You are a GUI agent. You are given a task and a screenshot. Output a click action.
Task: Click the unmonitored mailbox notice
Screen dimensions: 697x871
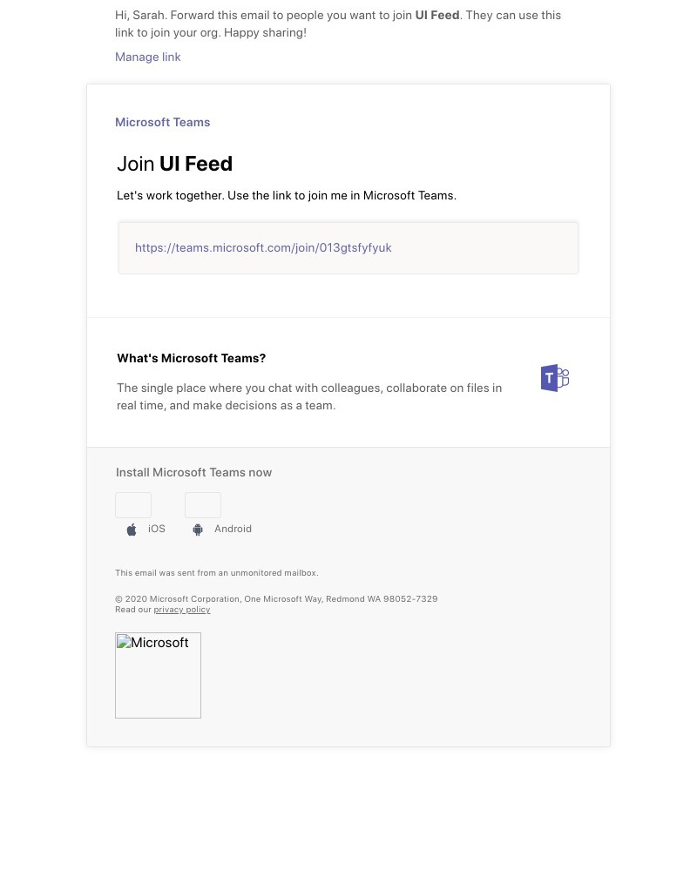coord(217,572)
